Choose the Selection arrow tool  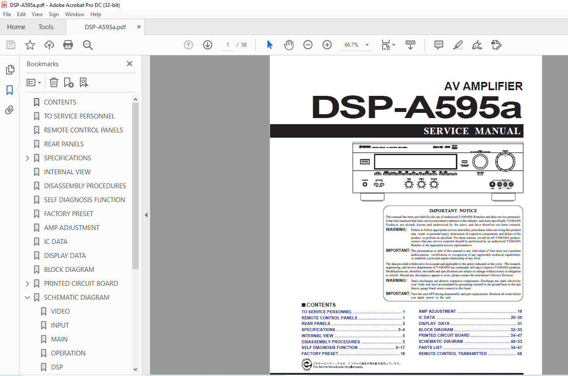click(270, 45)
